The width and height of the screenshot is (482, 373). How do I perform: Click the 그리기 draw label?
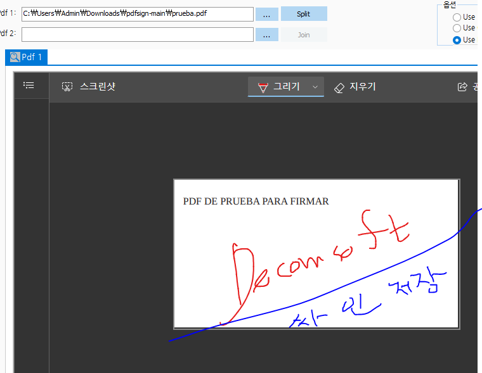[287, 87]
